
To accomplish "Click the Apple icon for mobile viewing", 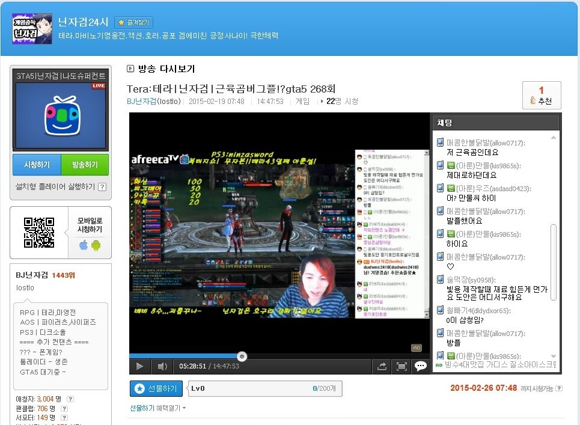I will click(84, 245).
